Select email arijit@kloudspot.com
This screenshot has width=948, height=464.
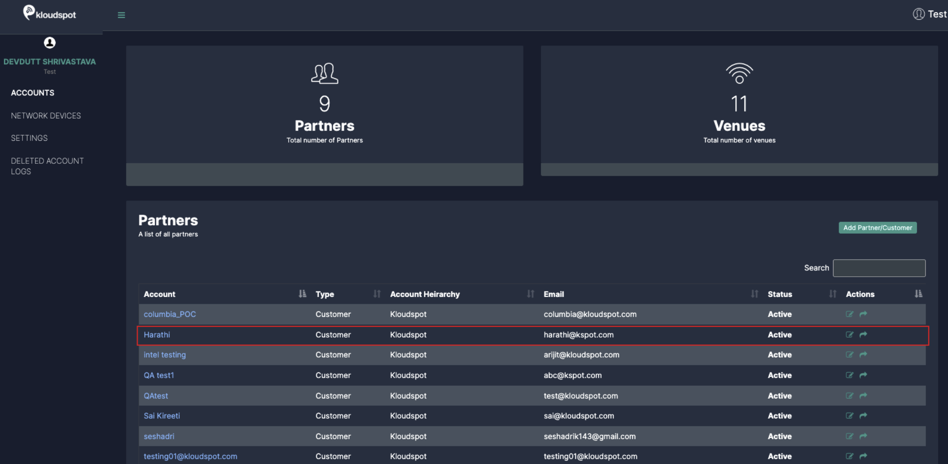point(582,355)
